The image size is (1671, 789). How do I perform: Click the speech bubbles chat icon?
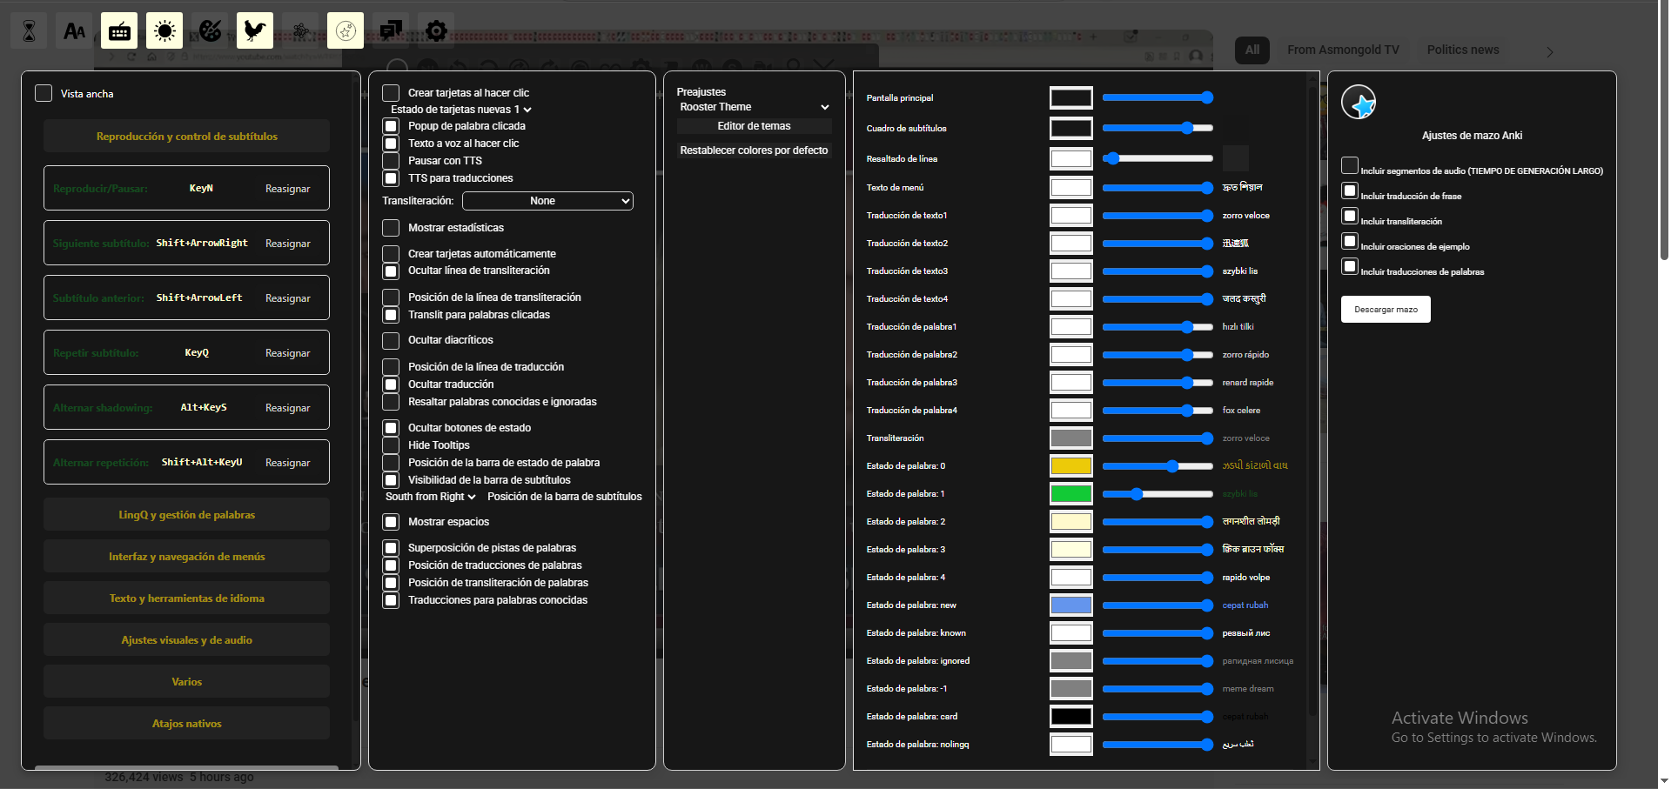pyautogui.click(x=391, y=31)
